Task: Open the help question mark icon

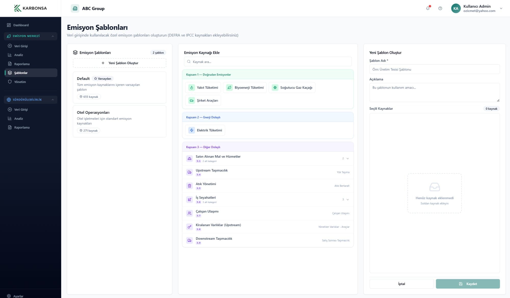Action: point(440,8)
